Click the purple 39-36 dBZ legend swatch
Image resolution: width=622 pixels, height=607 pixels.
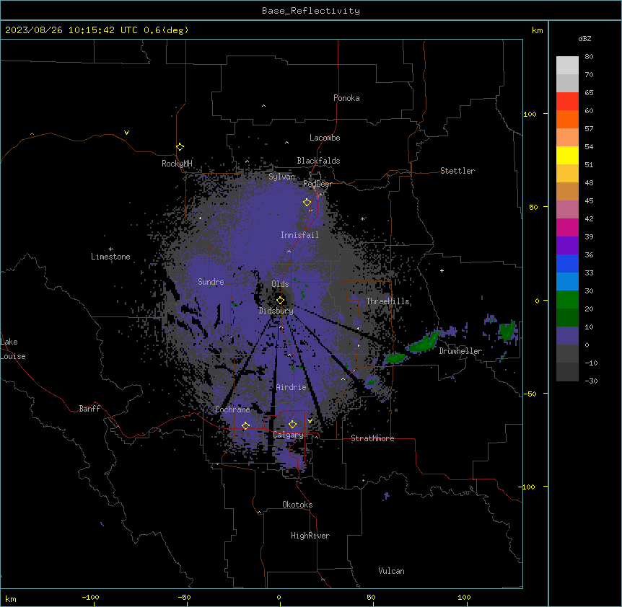pyautogui.click(x=567, y=246)
